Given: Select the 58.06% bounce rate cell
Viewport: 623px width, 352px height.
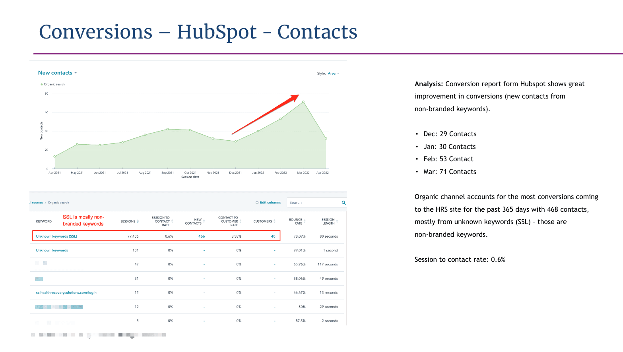Looking at the screenshot, I should click(299, 279).
